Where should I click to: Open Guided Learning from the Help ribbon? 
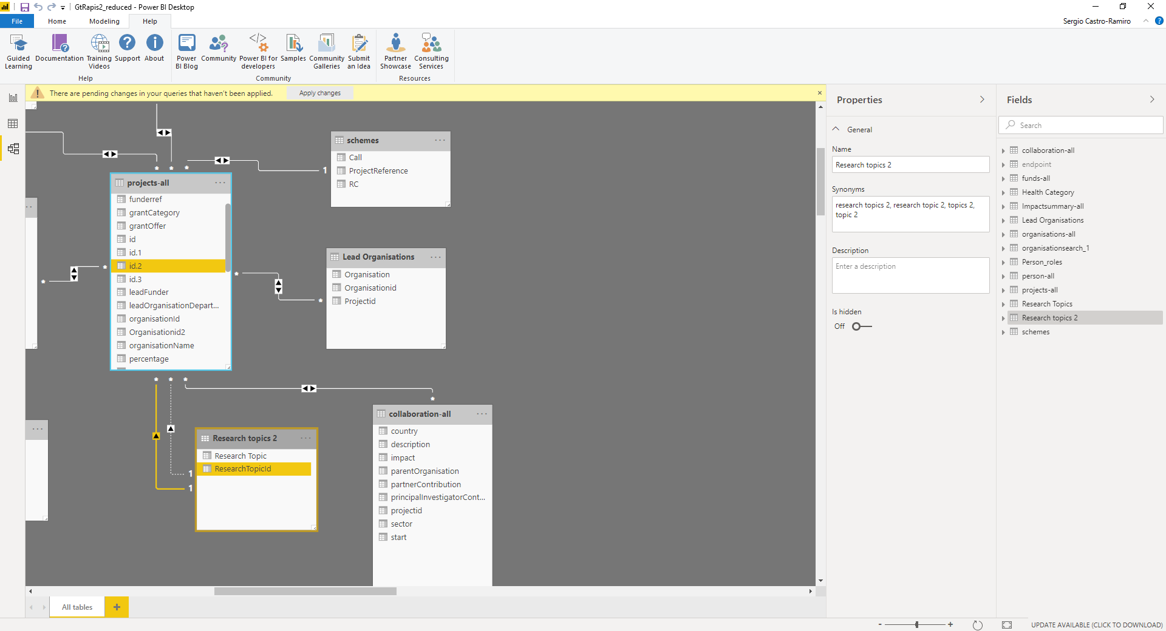click(x=18, y=52)
